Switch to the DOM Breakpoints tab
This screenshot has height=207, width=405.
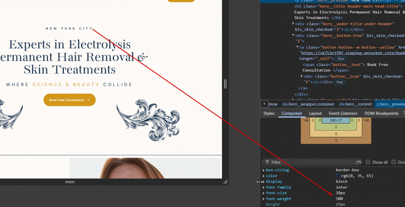381,113
